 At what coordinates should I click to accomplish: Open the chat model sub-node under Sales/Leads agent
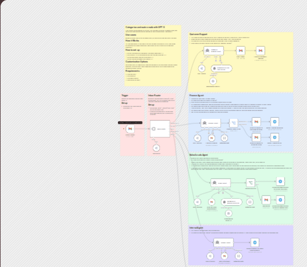(x=197, y=202)
